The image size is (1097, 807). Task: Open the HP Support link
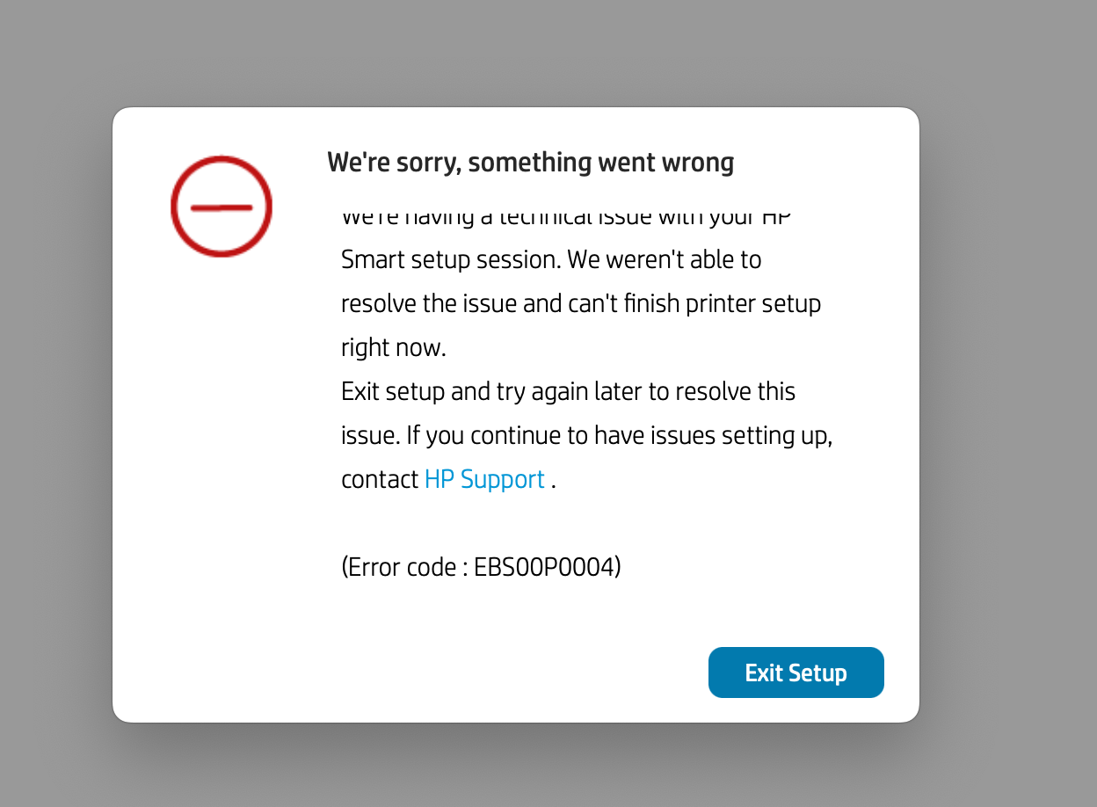[484, 479]
